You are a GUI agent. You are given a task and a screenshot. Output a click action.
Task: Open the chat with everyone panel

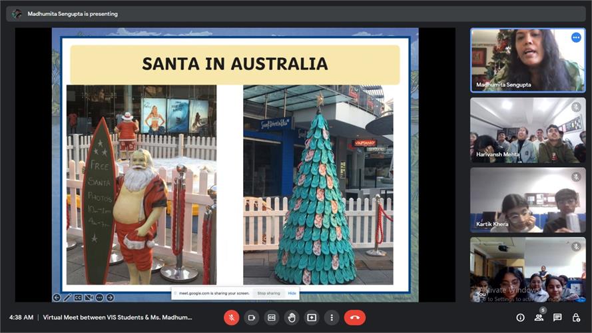pyautogui.click(x=557, y=318)
